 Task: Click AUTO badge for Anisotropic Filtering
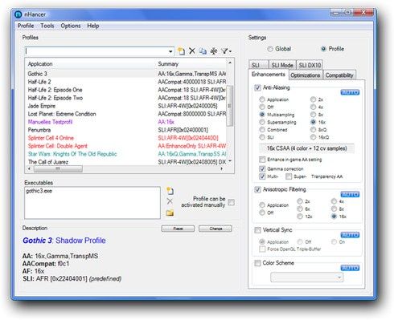(350, 194)
